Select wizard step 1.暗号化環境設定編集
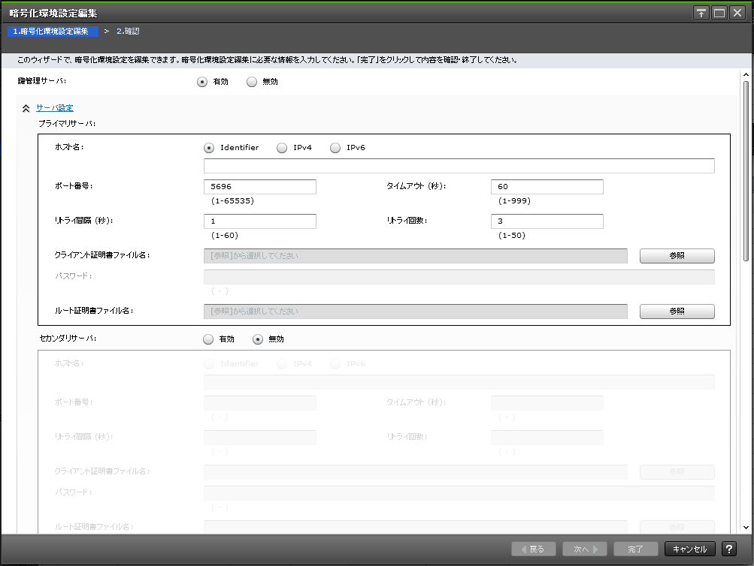This screenshot has width=754, height=566. point(51,32)
